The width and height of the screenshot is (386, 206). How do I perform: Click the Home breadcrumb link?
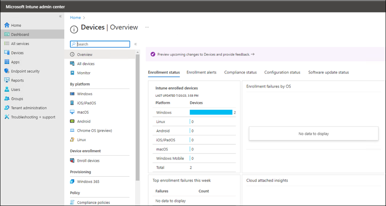coord(75,18)
